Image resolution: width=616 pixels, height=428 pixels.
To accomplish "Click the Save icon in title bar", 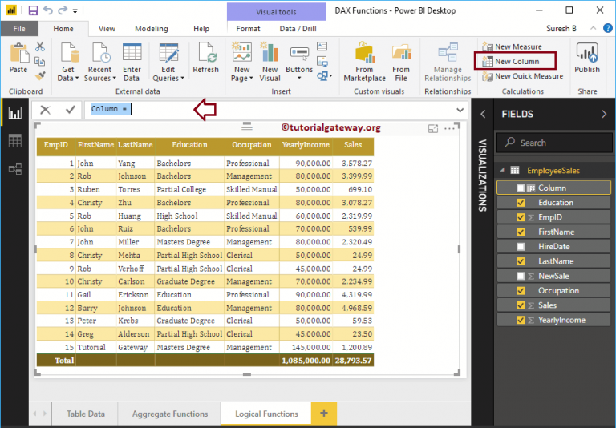I will coord(34,10).
